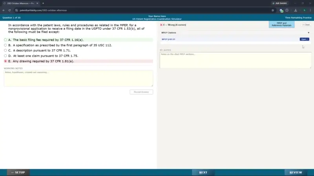This screenshot has width=314, height=176.
Task: Open MPEP and Reference Materials
Action: (x=281, y=24)
